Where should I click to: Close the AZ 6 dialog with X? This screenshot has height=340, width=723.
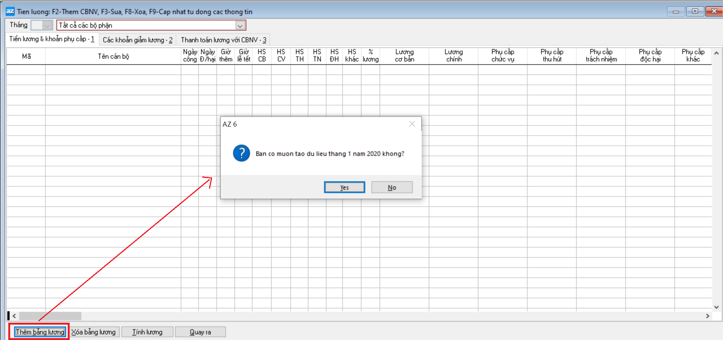click(412, 124)
